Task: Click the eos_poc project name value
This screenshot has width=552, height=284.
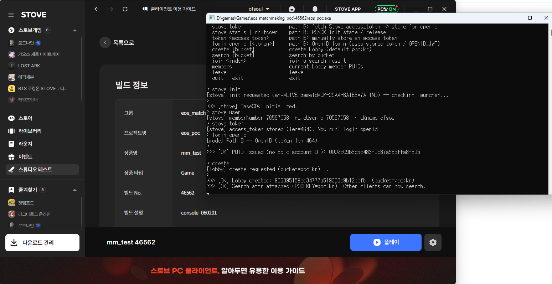Action: click(x=190, y=133)
